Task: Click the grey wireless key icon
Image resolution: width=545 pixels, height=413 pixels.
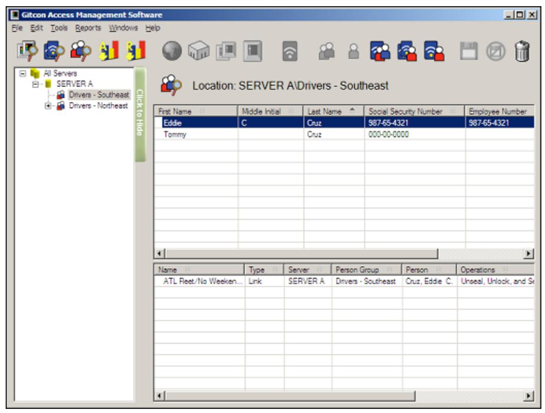Action: click(x=290, y=51)
